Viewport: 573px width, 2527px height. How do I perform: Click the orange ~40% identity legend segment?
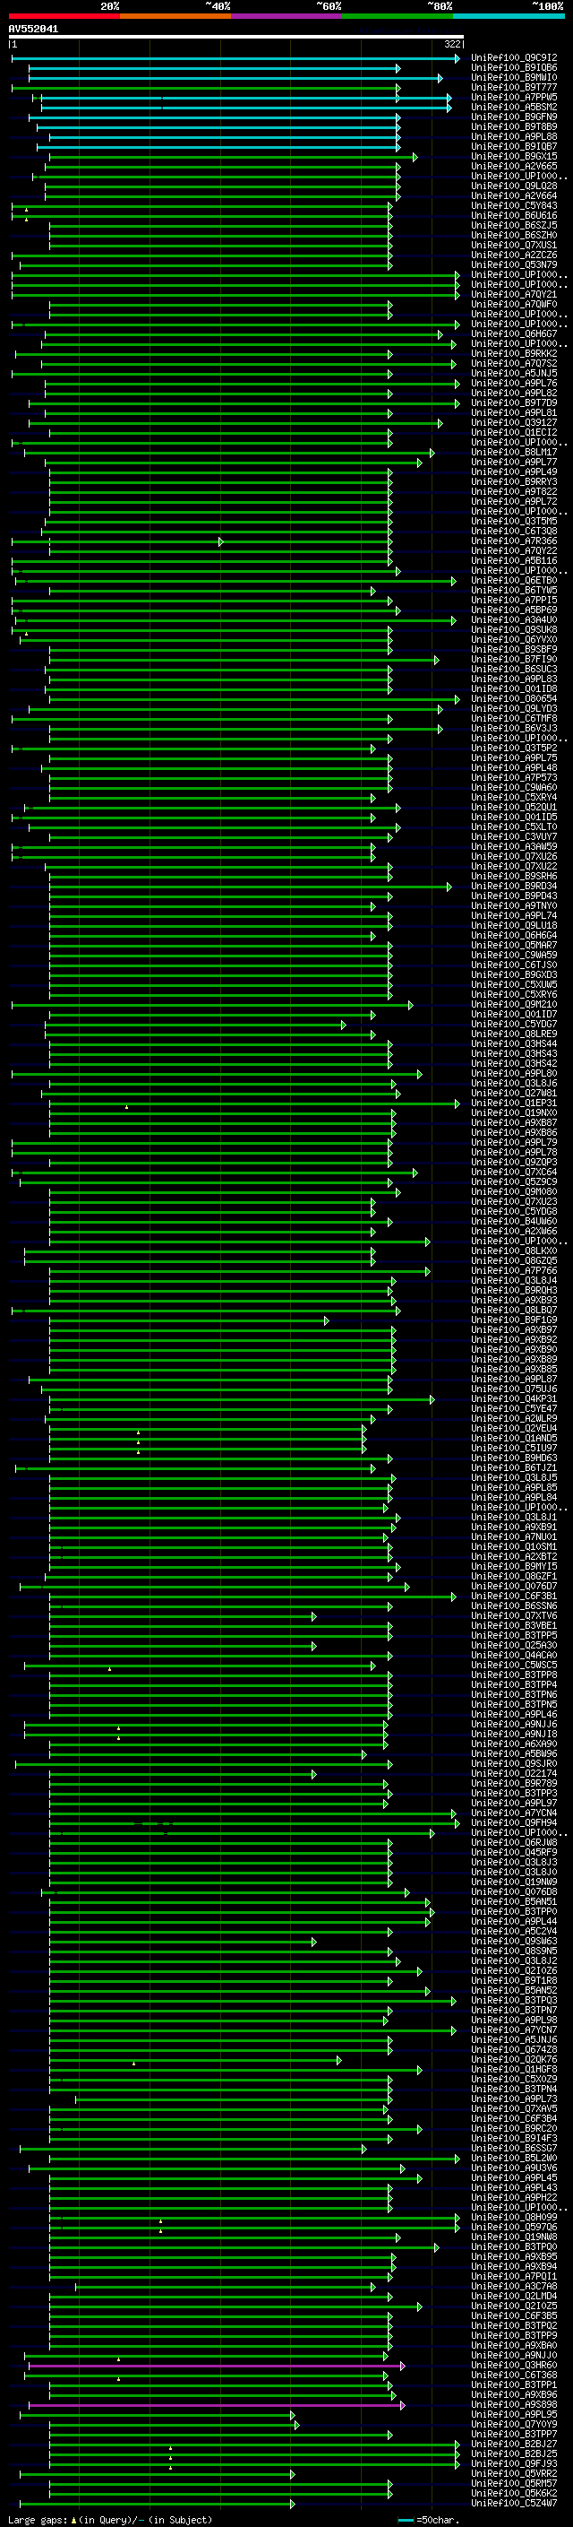[x=175, y=16]
